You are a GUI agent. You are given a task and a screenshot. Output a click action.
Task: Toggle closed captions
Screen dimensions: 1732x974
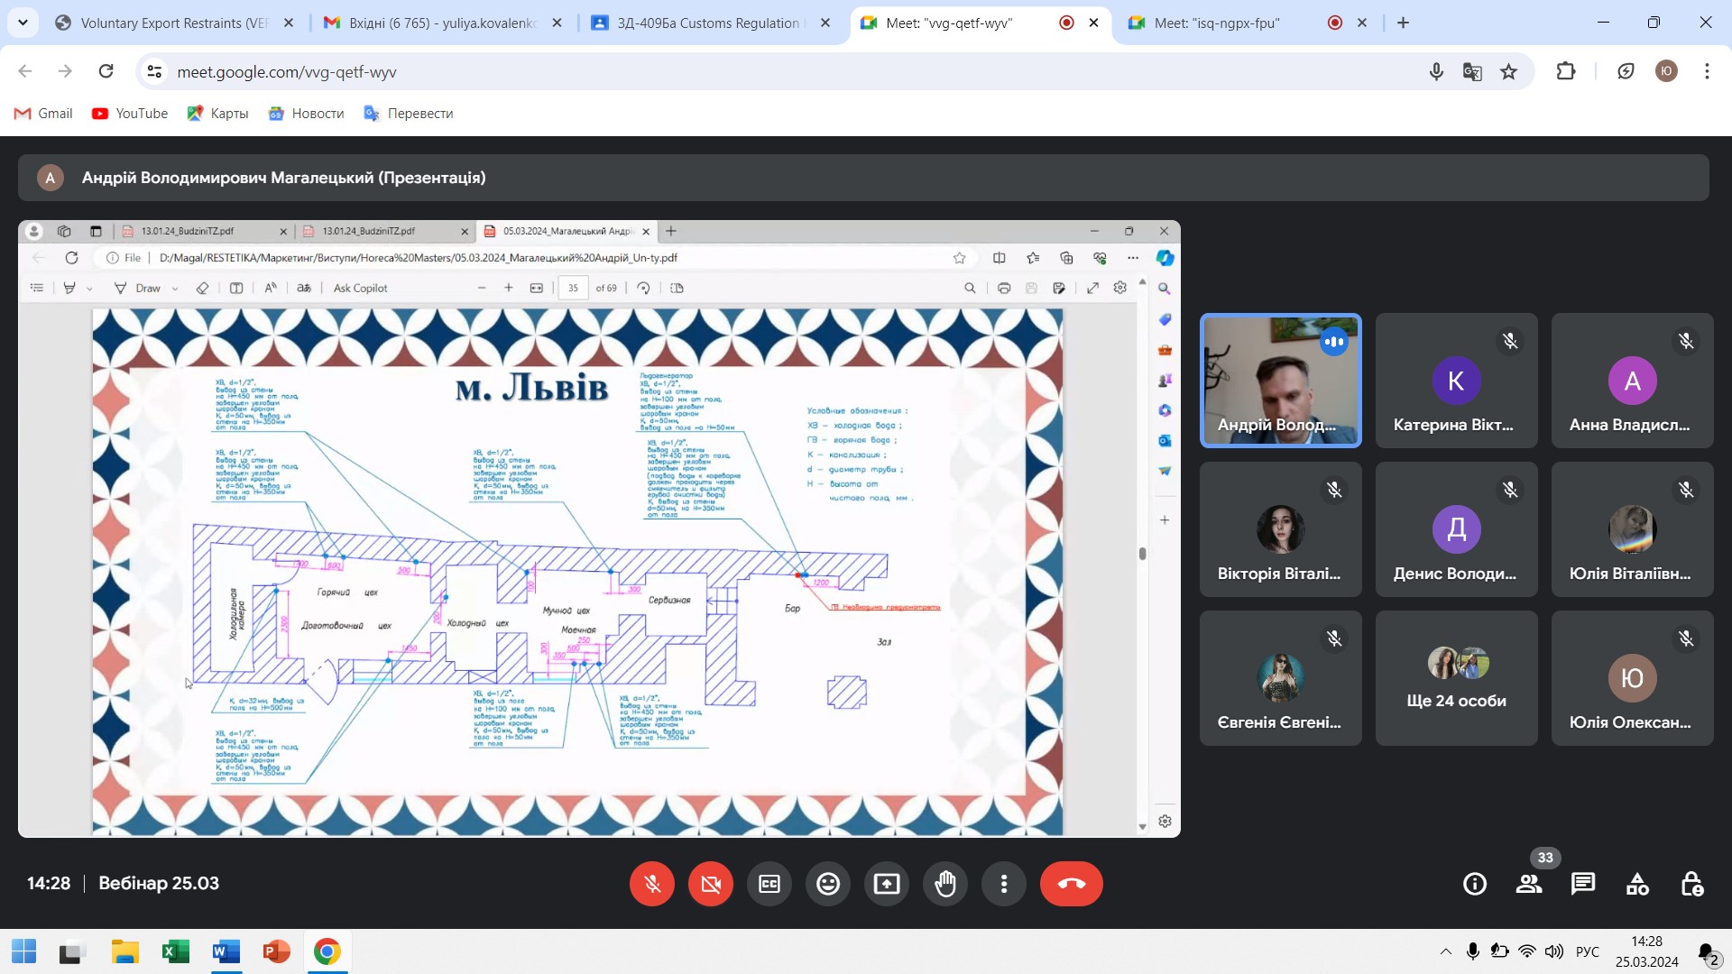click(769, 884)
